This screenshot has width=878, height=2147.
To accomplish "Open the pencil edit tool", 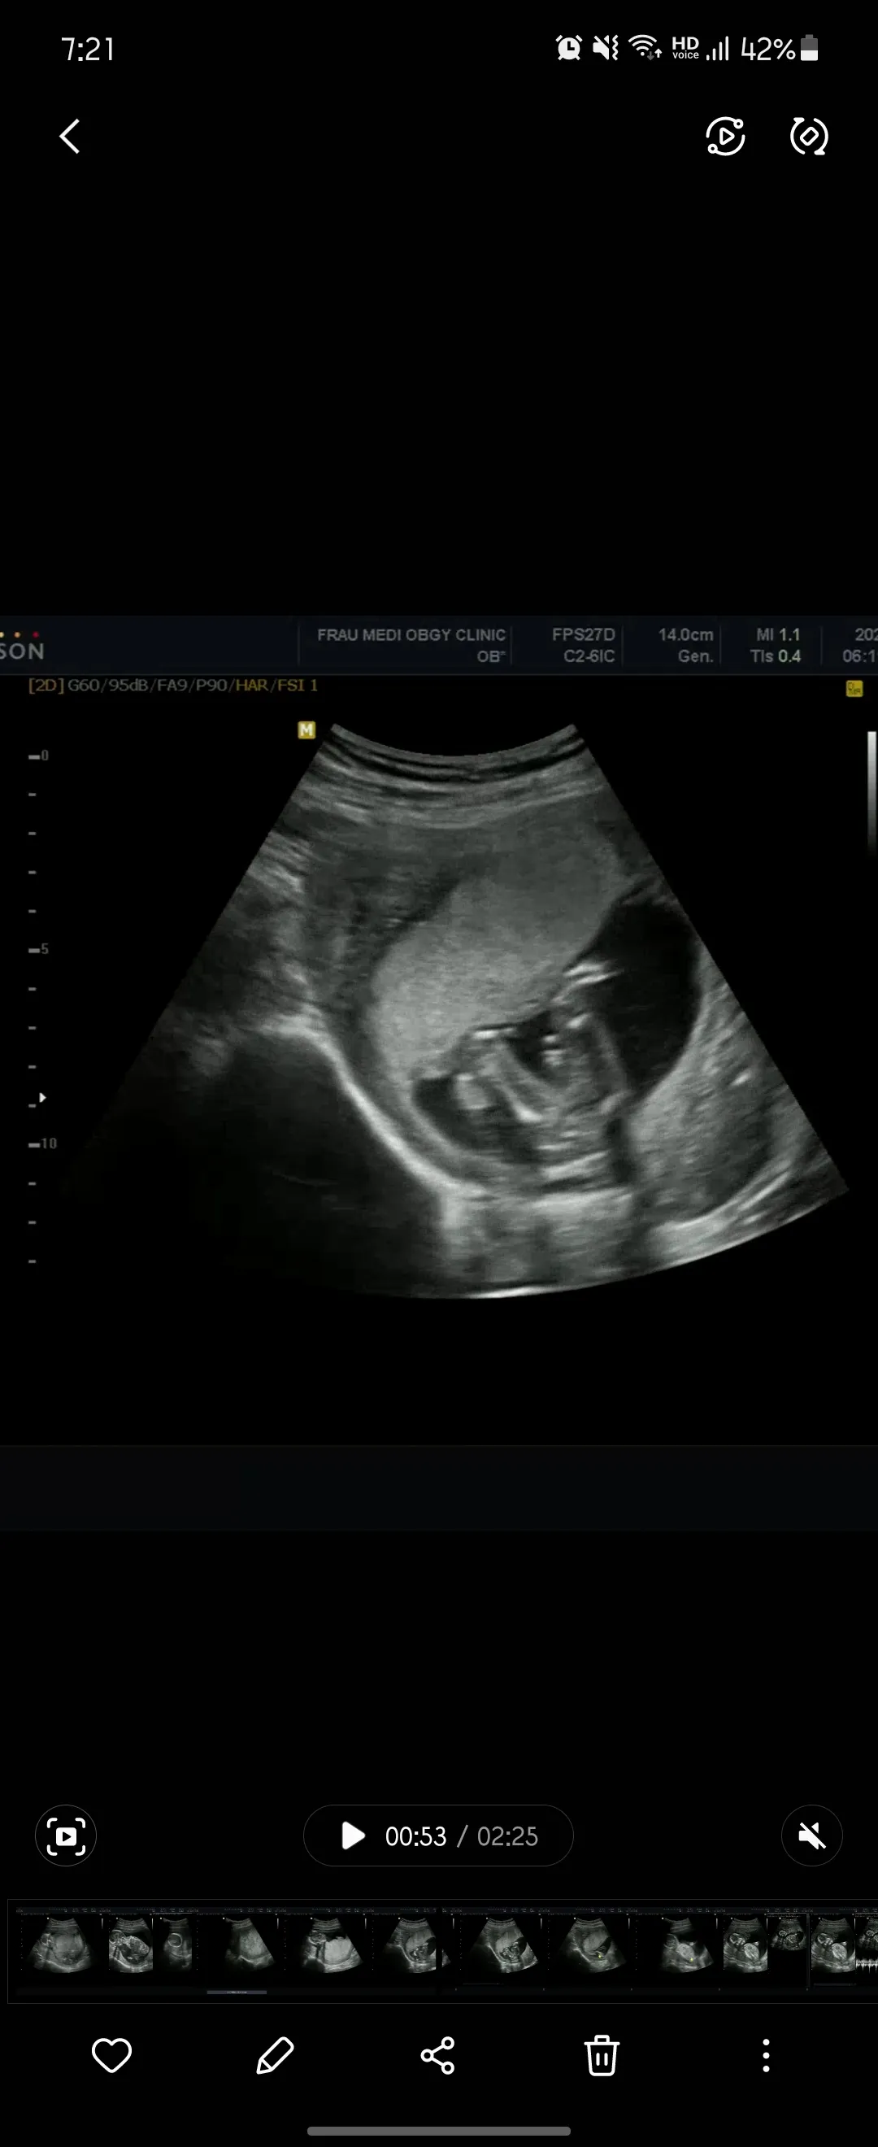I will tap(275, 2055).
